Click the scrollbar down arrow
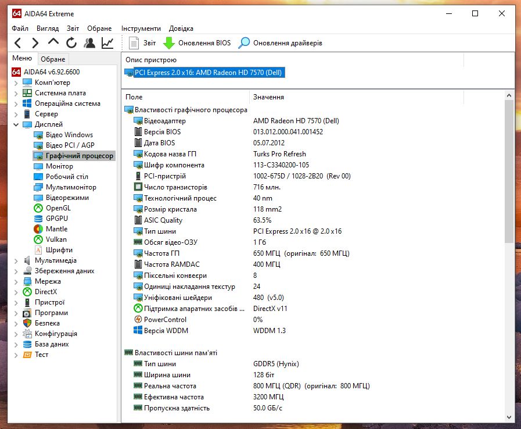521x429 pixels. pyautogui.click(x=509, y=417)
